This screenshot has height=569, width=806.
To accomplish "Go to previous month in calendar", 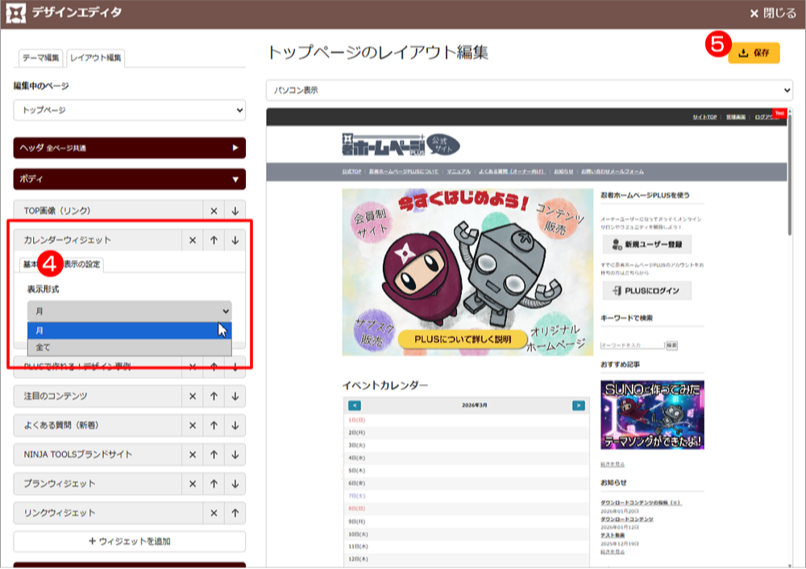I will 355,406.
